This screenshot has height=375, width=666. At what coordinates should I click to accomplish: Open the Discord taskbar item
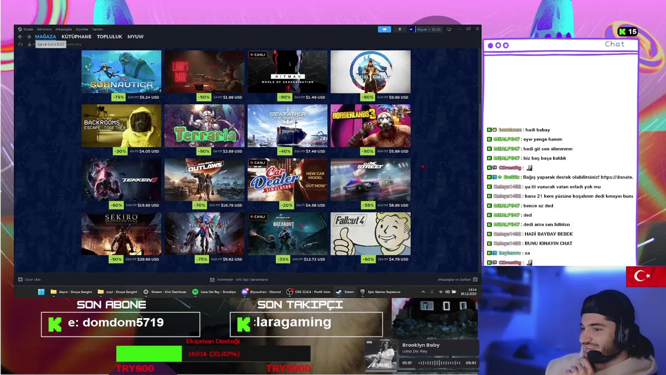[261, 292]
